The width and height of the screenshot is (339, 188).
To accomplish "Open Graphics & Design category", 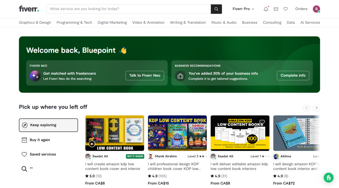I will [x=35, y=23].
